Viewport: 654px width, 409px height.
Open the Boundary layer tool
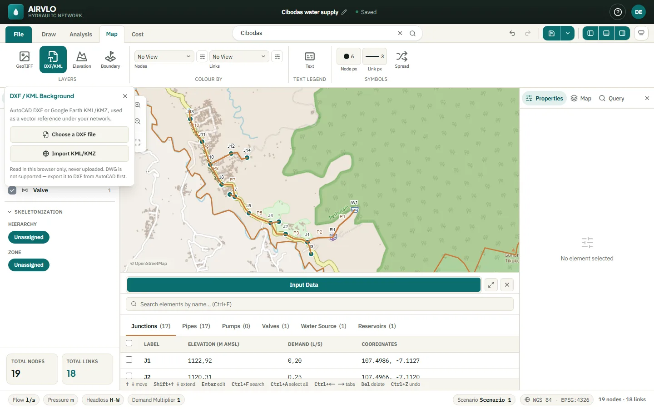point(110,60)
